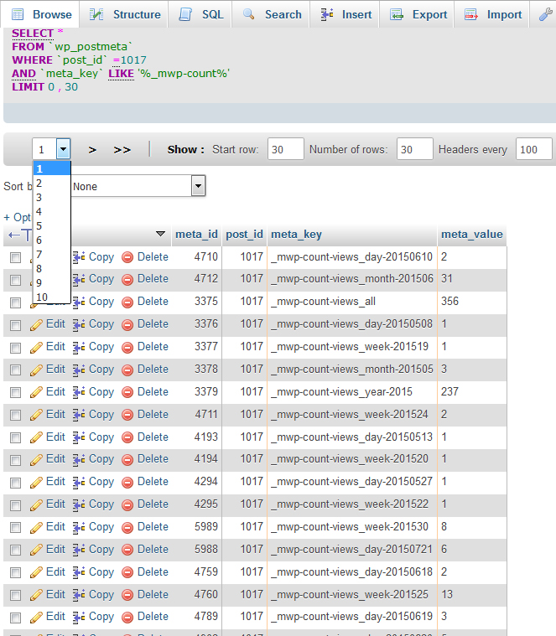The image size is (556, 636).
Task: Open the page number dropdown arrow
Action: pyautogui.click(x=63, y=149)
